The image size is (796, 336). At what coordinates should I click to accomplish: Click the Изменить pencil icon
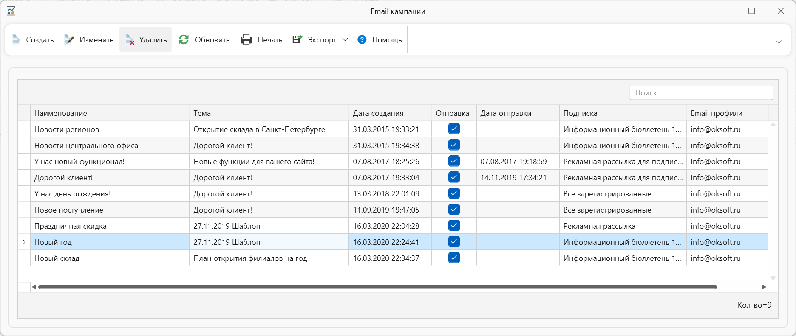tap(69, 40)
